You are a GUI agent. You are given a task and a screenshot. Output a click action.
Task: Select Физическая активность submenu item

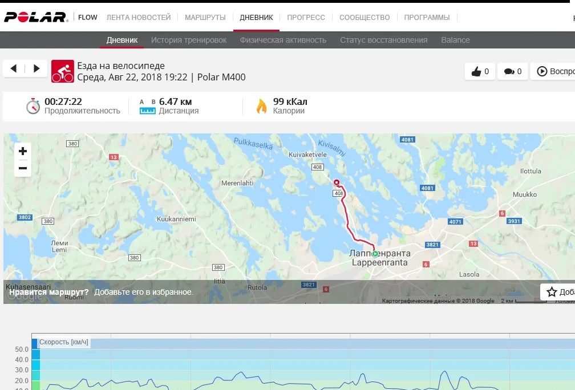click(x=283, y=40)
